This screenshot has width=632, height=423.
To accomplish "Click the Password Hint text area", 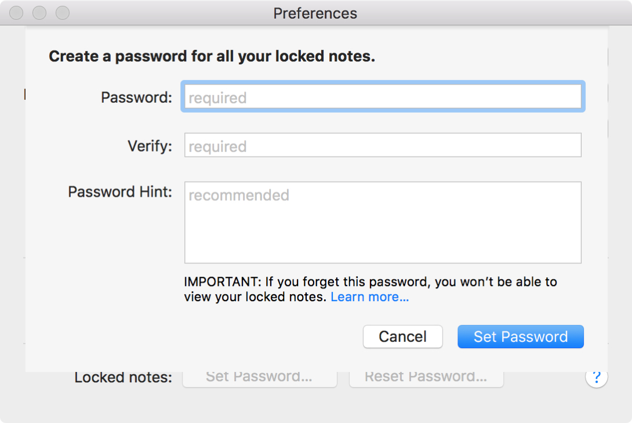I will tap(383, 222).
